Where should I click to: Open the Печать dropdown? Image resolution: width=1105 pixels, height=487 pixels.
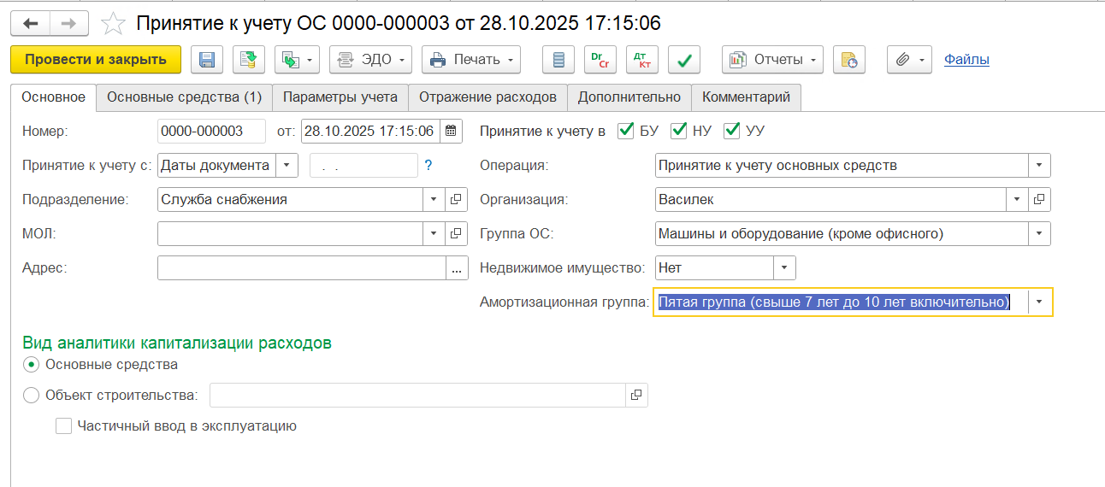pos(471,60)
